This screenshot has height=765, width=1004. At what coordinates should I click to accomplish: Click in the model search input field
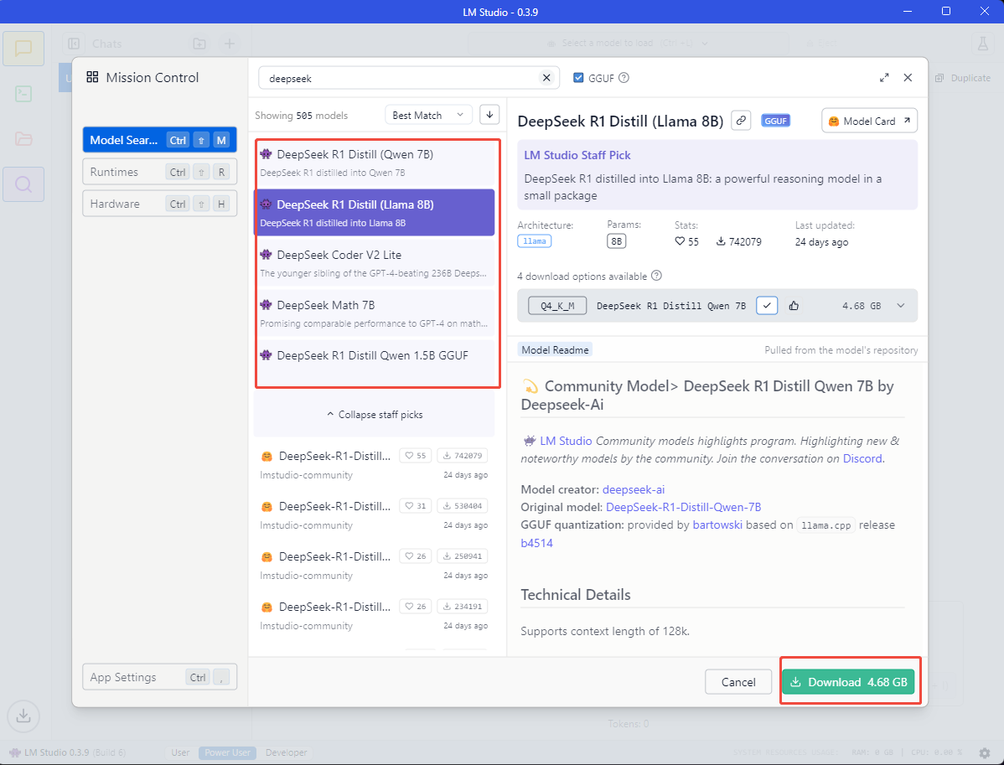coord(399,78)
